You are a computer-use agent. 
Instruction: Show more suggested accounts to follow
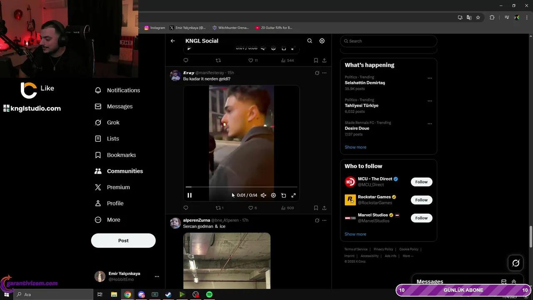(x=355, y=234)
